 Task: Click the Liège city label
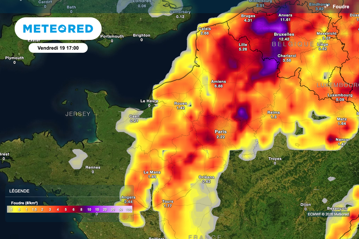[x=323, y=44]
